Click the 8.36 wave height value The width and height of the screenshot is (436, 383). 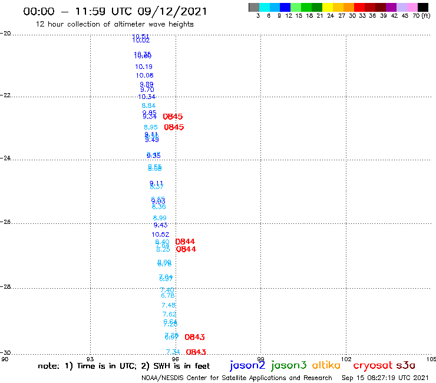tap(158, 207)
